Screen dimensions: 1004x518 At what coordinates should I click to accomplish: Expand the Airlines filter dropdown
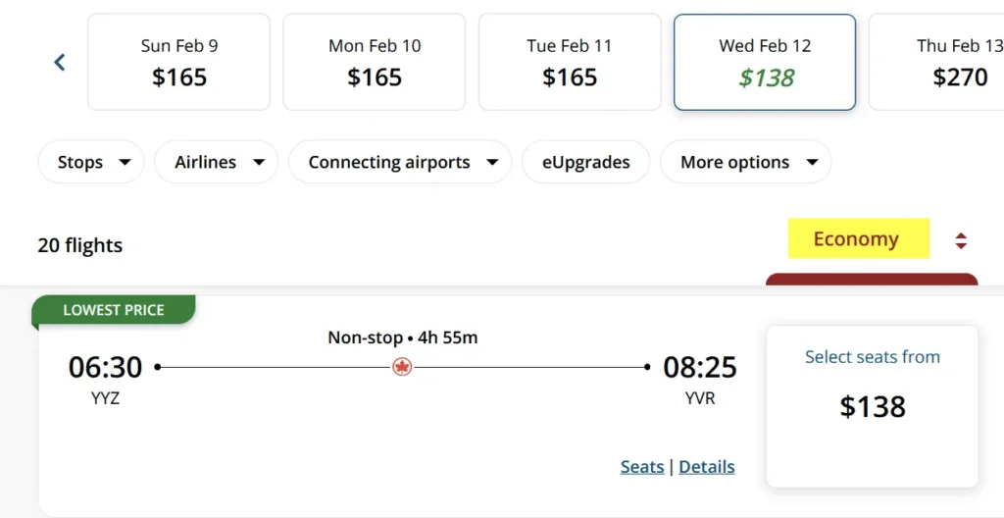coord(217,162)
